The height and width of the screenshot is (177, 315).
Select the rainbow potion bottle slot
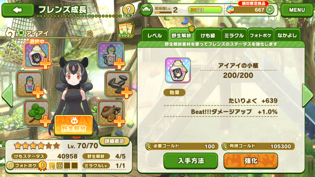[x=30, y=84]
